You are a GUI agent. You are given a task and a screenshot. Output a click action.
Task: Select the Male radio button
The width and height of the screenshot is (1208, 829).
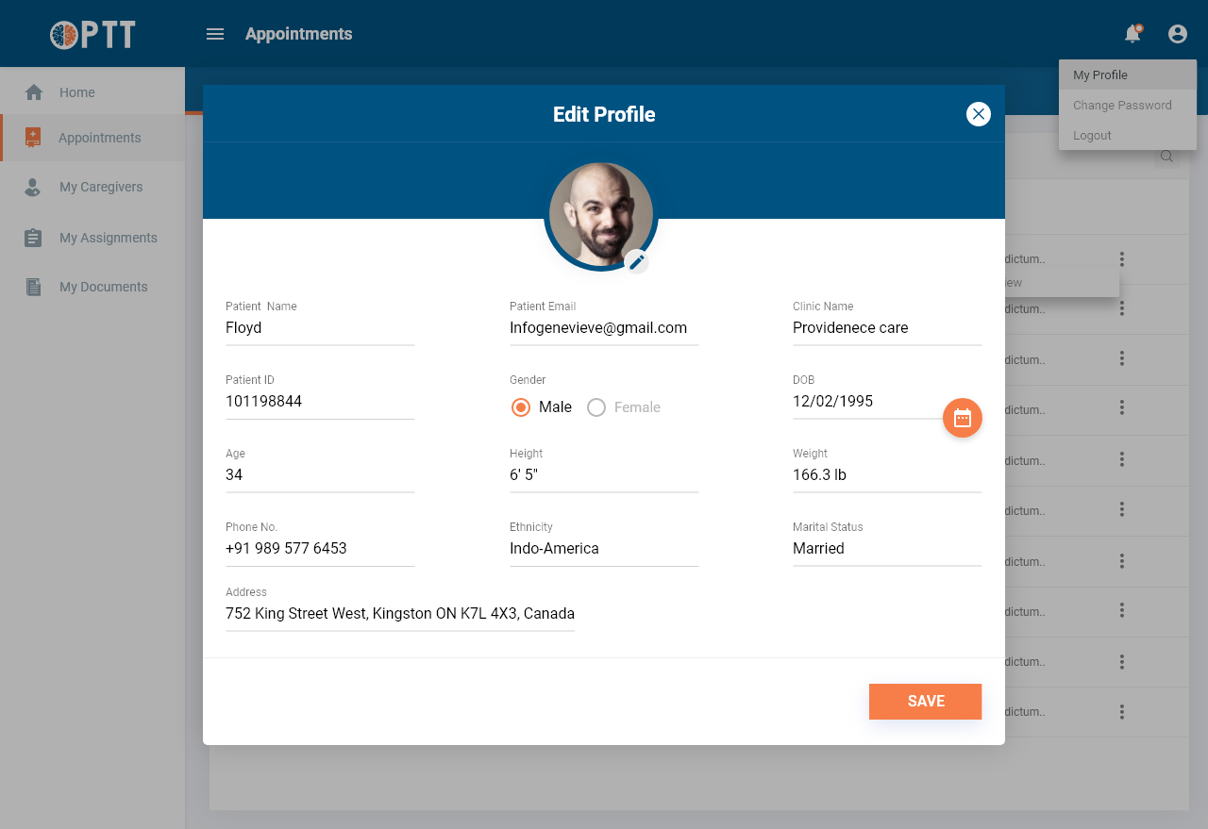coord(521,407)
